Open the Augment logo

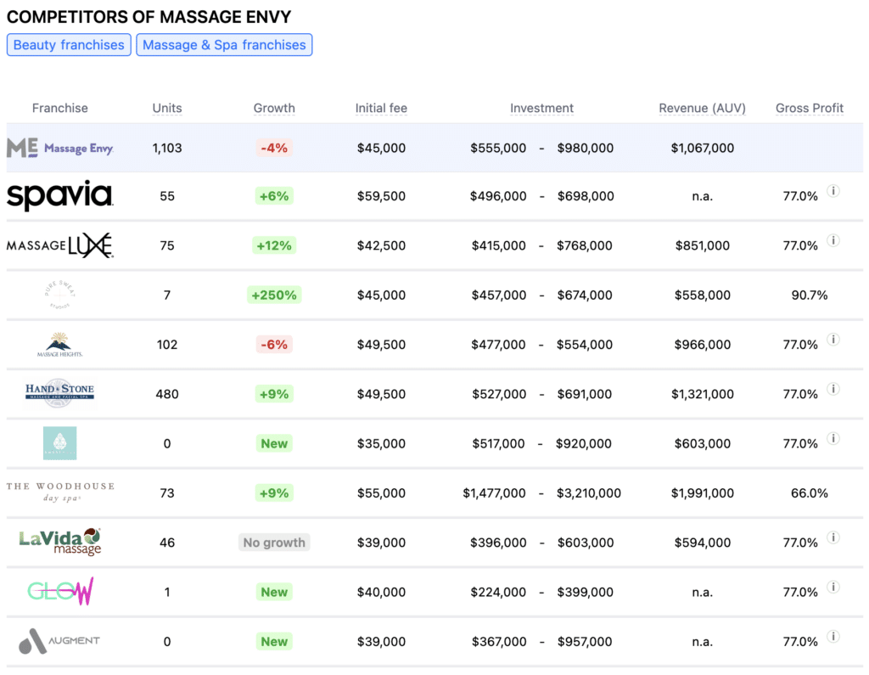(59, 641)
